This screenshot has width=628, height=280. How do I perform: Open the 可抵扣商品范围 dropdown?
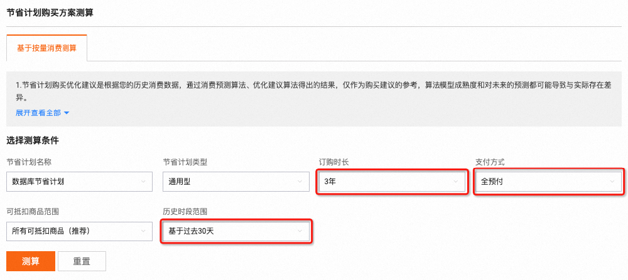pos(72,231)
